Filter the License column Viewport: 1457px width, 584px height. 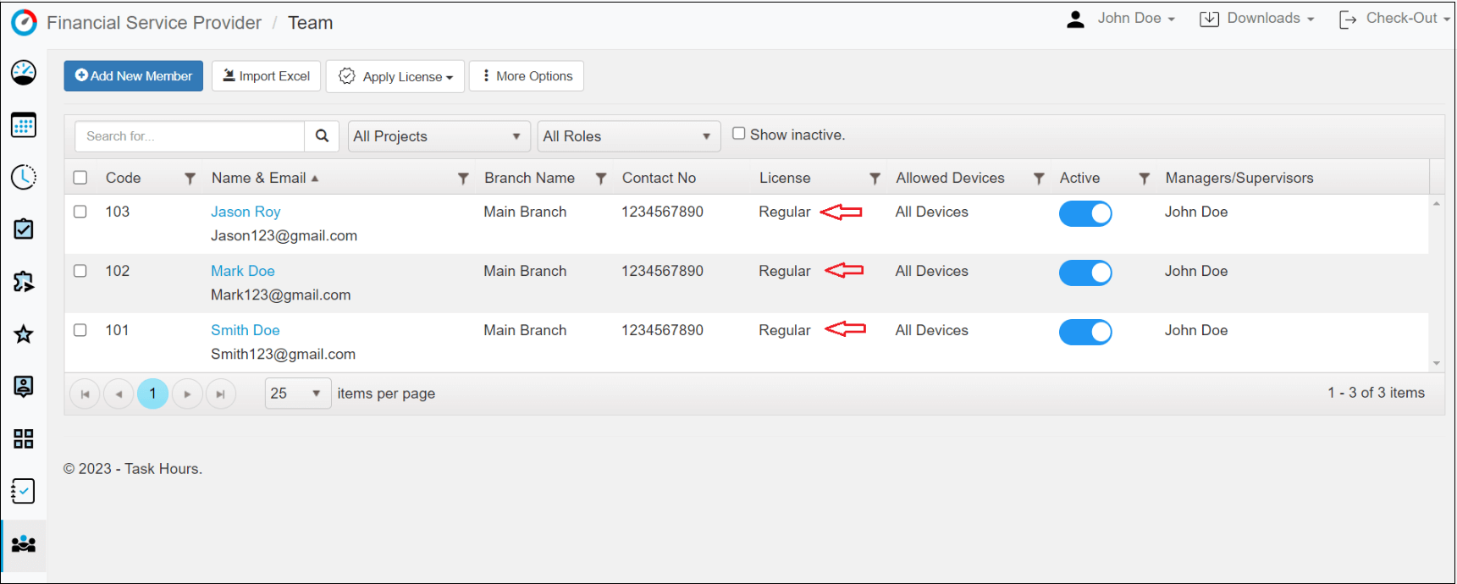click(875, 179)
